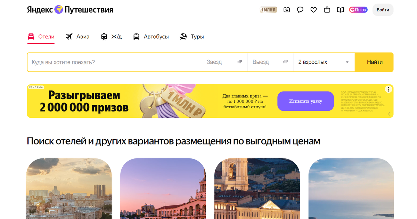Open the travel journal book icon

click(x=341, y=10)
